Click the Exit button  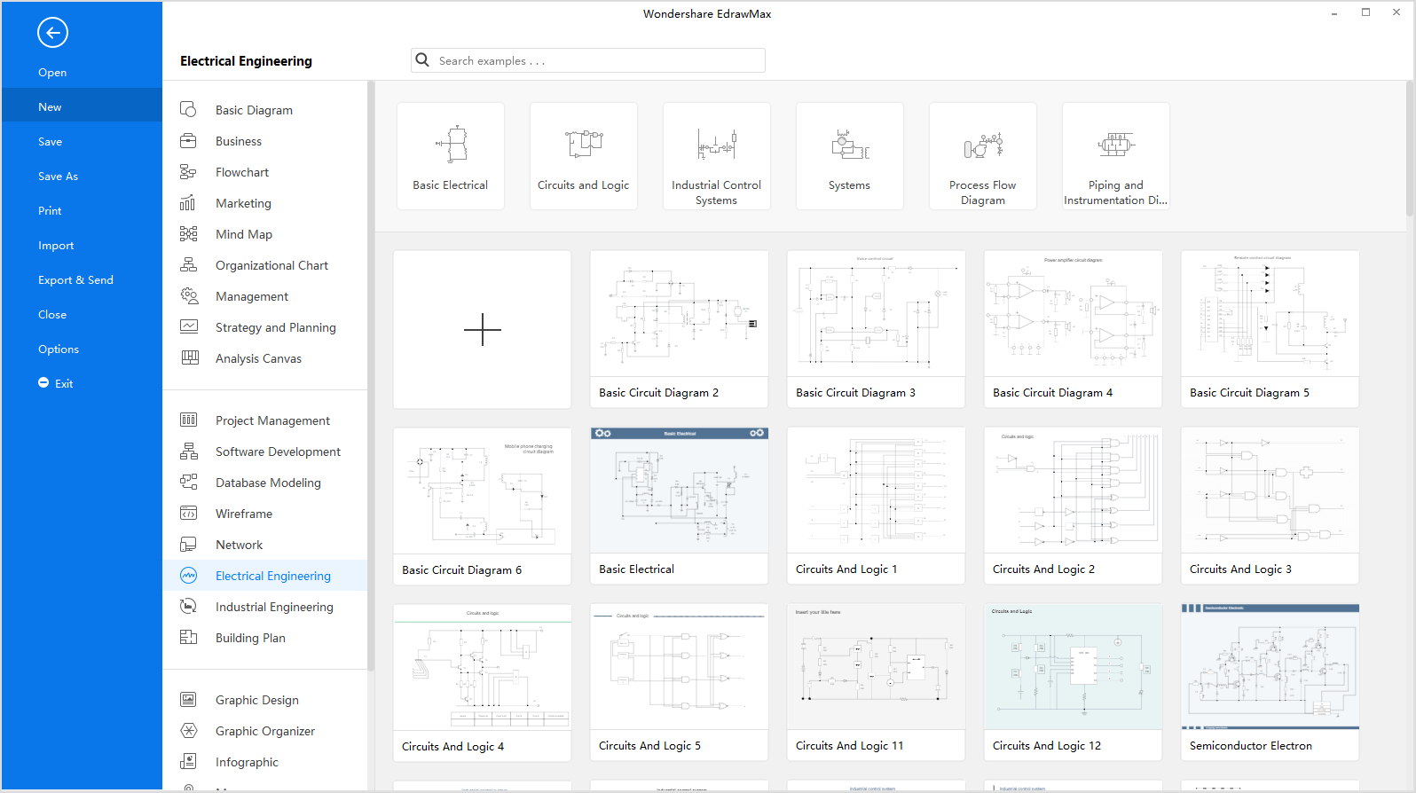56,384
